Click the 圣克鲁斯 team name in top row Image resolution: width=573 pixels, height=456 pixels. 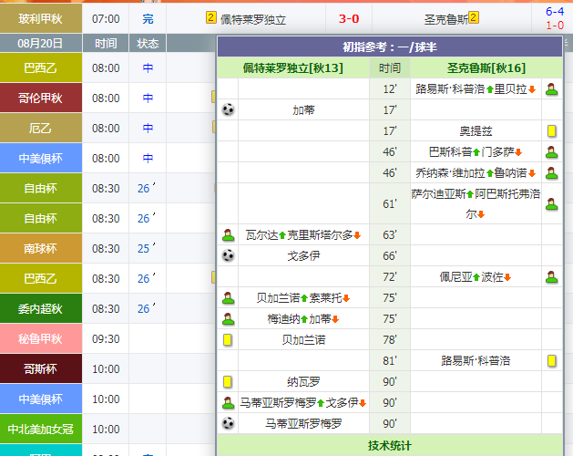pos(445,18)
